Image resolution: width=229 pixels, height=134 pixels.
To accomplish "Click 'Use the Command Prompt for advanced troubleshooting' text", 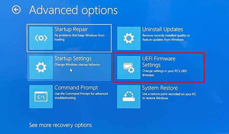I will click(x=81, y=96).
